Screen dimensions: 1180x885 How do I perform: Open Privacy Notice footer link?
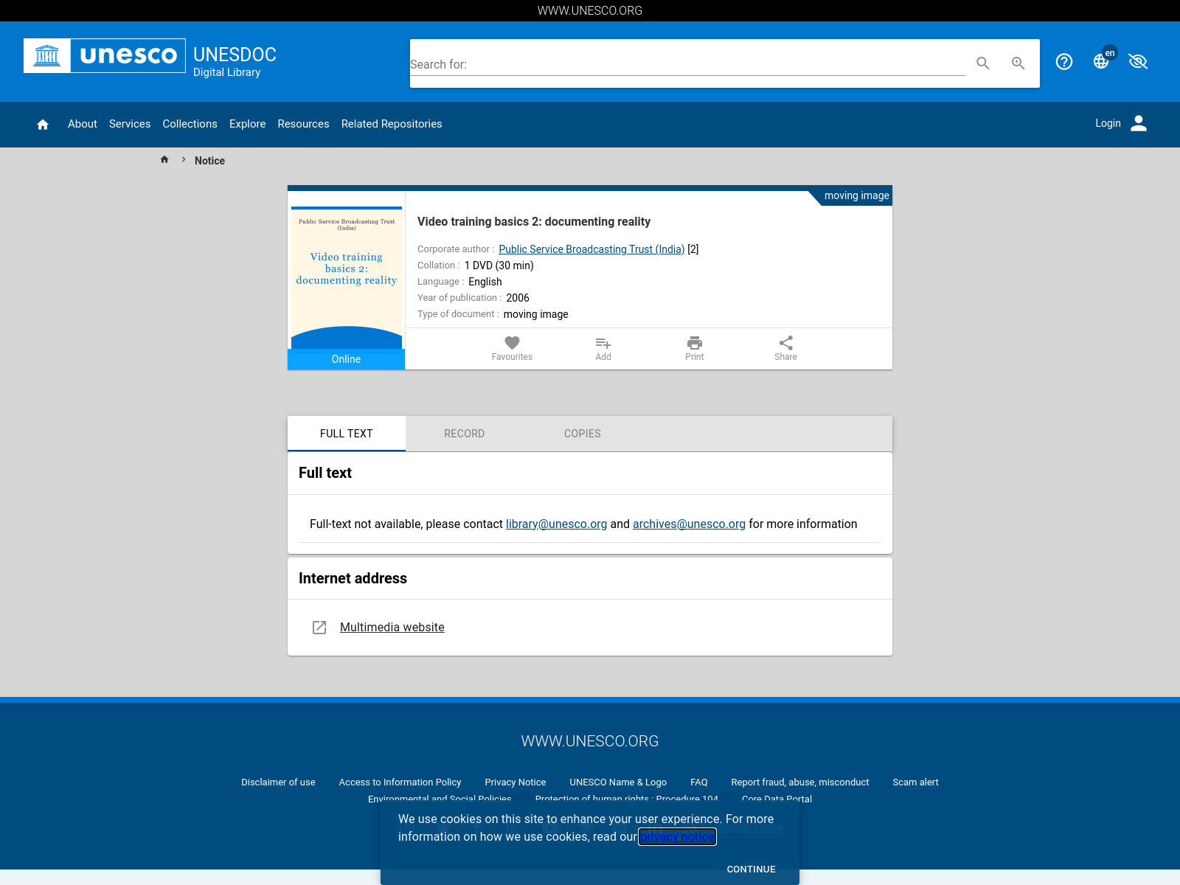coord(516,782)
